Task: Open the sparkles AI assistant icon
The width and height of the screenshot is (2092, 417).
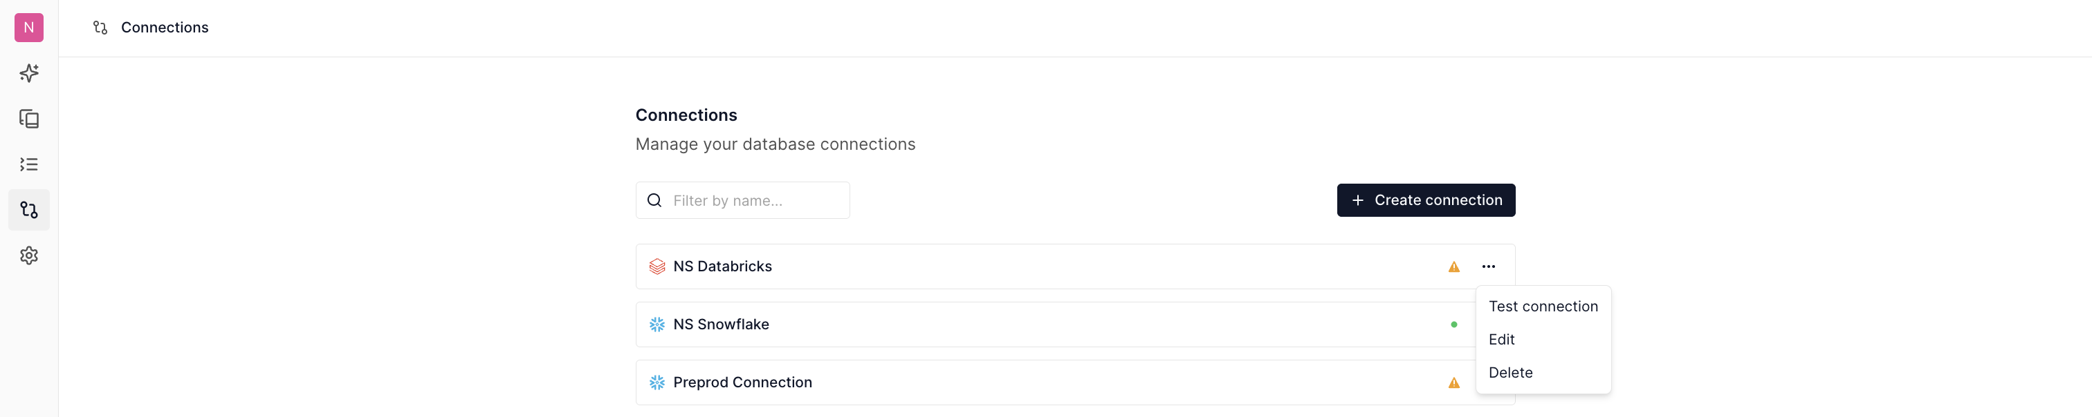Action: (29, 73)
